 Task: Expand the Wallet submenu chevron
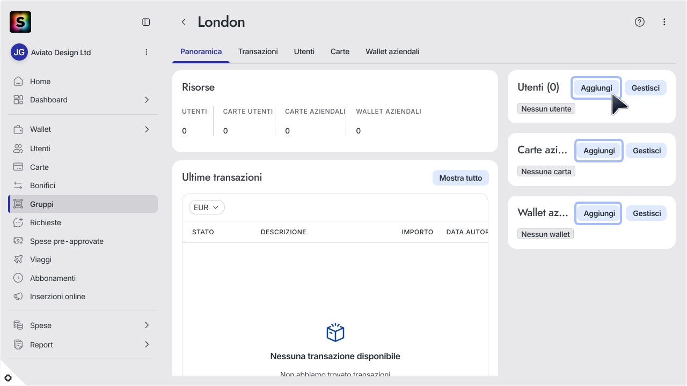[147, 129]
